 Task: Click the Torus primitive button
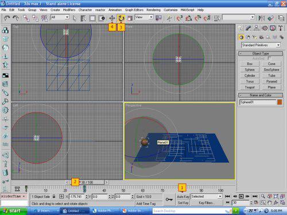[250, 81]
